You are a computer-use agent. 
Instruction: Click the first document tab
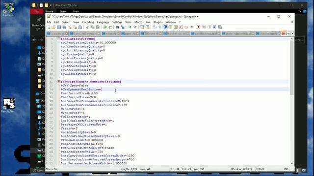tap(57, 34)
